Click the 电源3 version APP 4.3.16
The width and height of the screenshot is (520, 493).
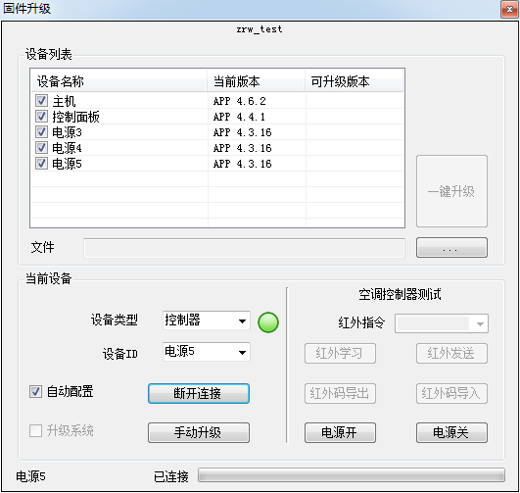point(243,132)
